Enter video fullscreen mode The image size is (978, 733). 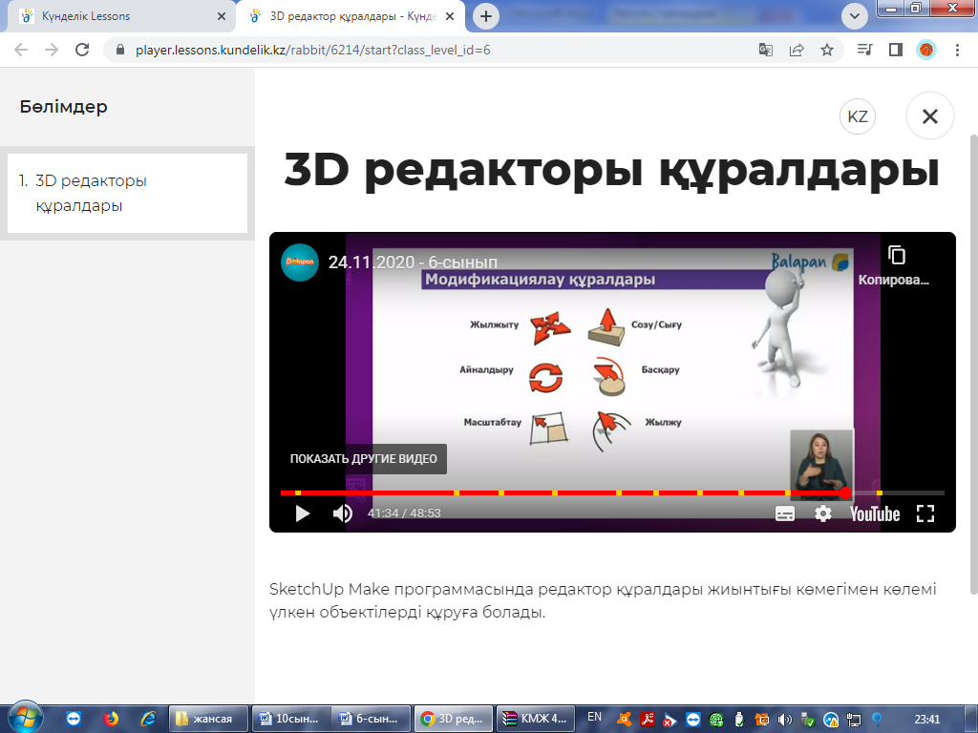tap(925, 513)
